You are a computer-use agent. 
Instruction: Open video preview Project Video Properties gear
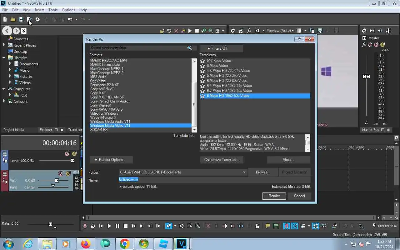coord(233,31)
